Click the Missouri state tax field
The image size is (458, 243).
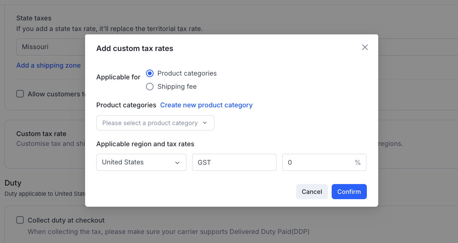pyautogui.click(x=49, y=47)
